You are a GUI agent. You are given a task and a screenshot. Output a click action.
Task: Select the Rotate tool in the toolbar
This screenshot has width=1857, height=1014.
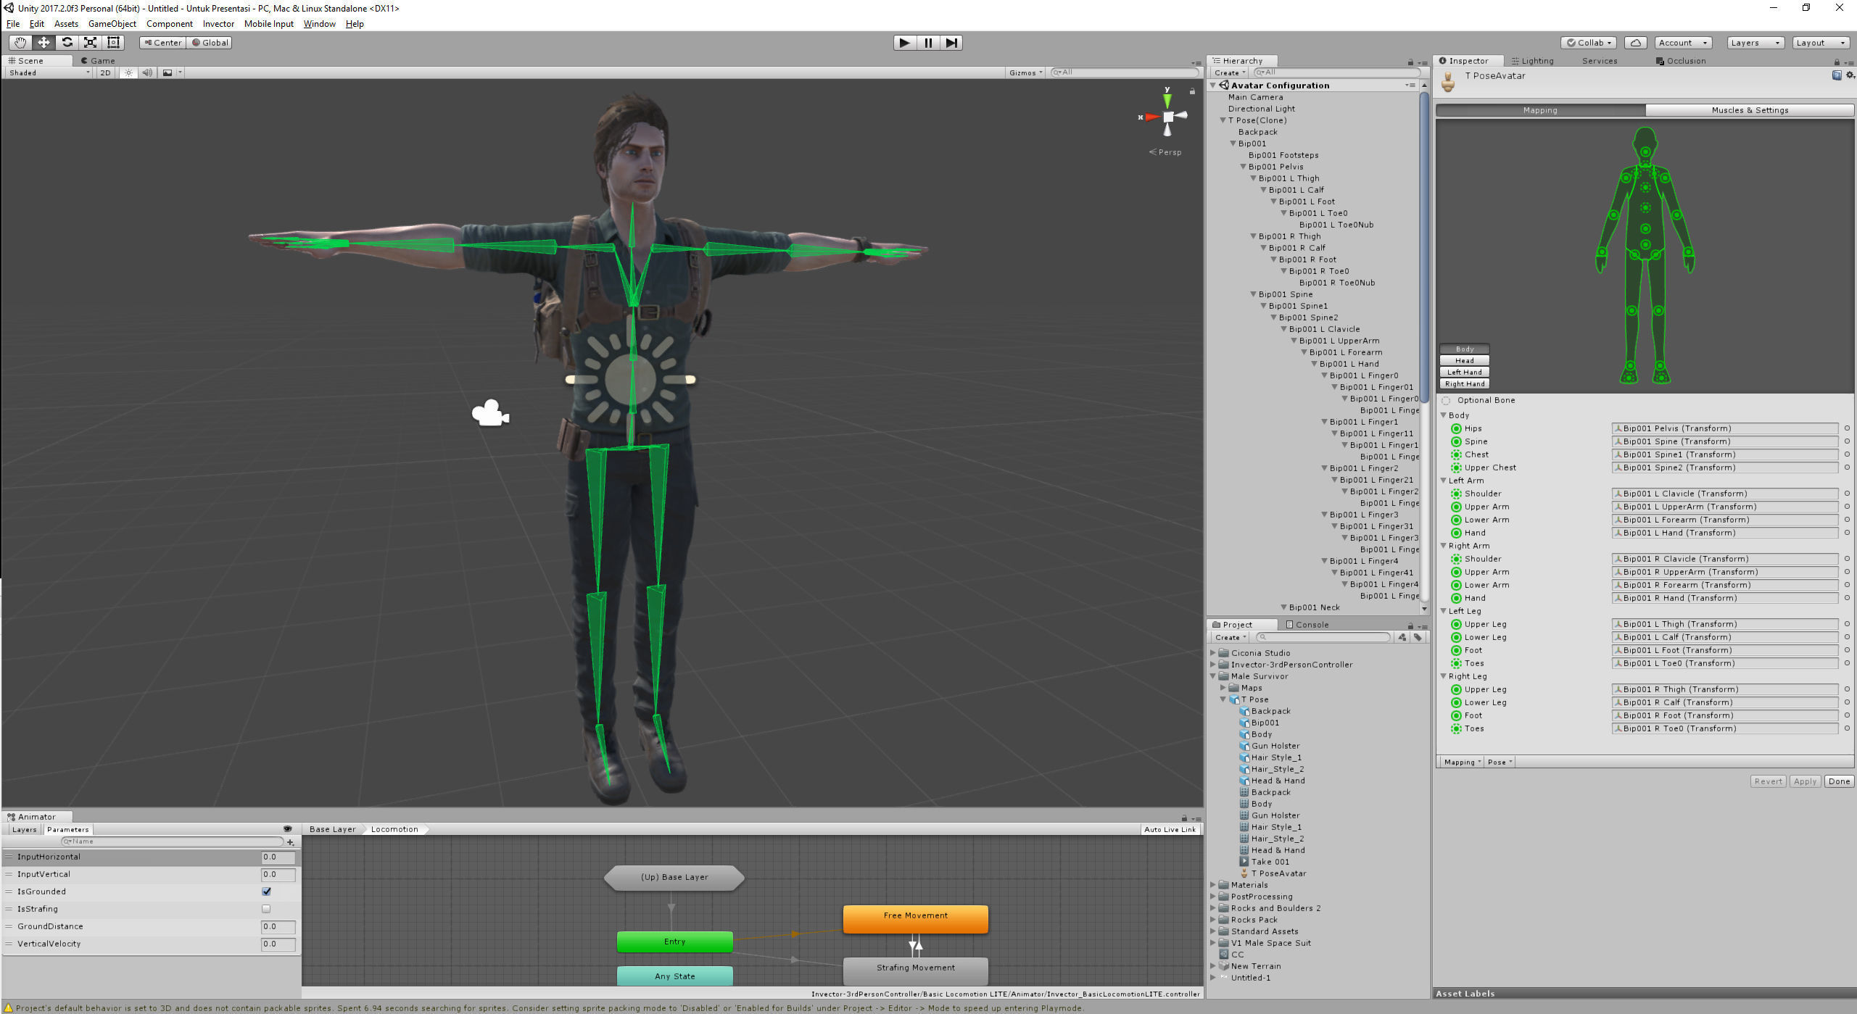pyautogui.click(x=67, y=43)
